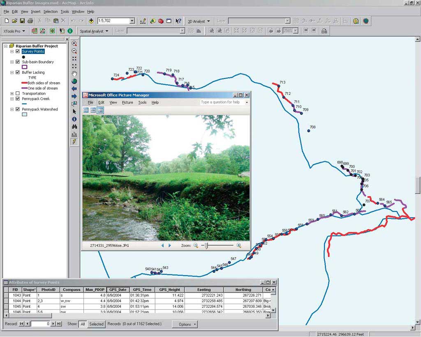This screenshot has height=337, width=421.
Task: Toggle Survey Points layer checkbox
Action: [18, 51]
